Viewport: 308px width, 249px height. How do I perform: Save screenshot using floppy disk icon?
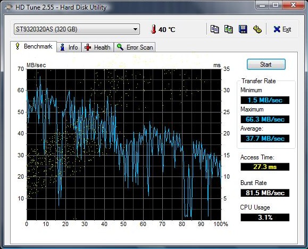tap(243, 29)
